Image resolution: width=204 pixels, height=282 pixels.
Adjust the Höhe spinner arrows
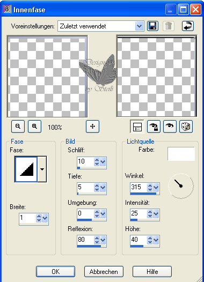[x=150, y=240]
